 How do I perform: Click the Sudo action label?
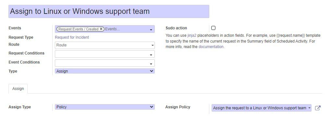point(176,28)
